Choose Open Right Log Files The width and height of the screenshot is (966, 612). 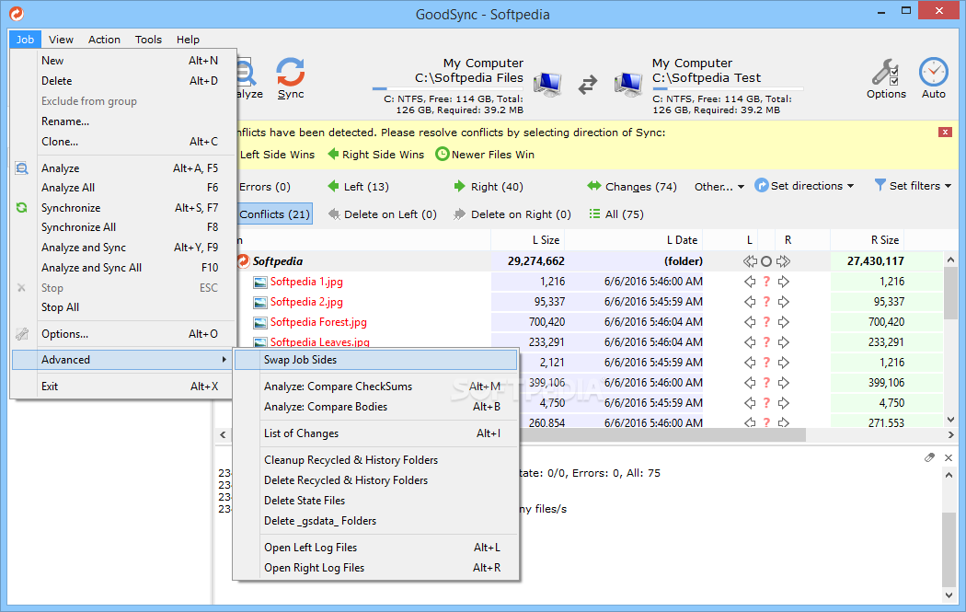pyautogui.click(x=375, y=568)
